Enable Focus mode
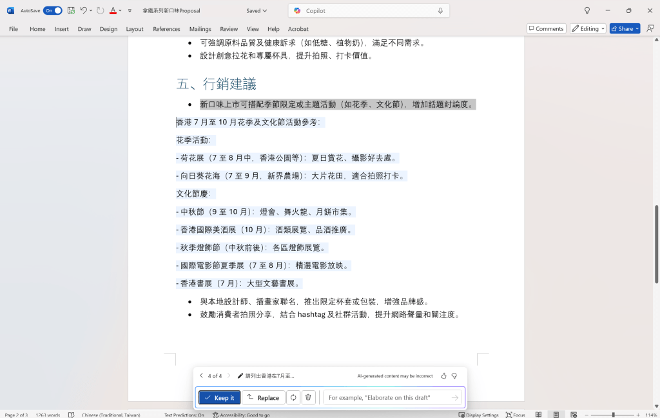Viewport: 660px width, 418px height. (515, 415)
